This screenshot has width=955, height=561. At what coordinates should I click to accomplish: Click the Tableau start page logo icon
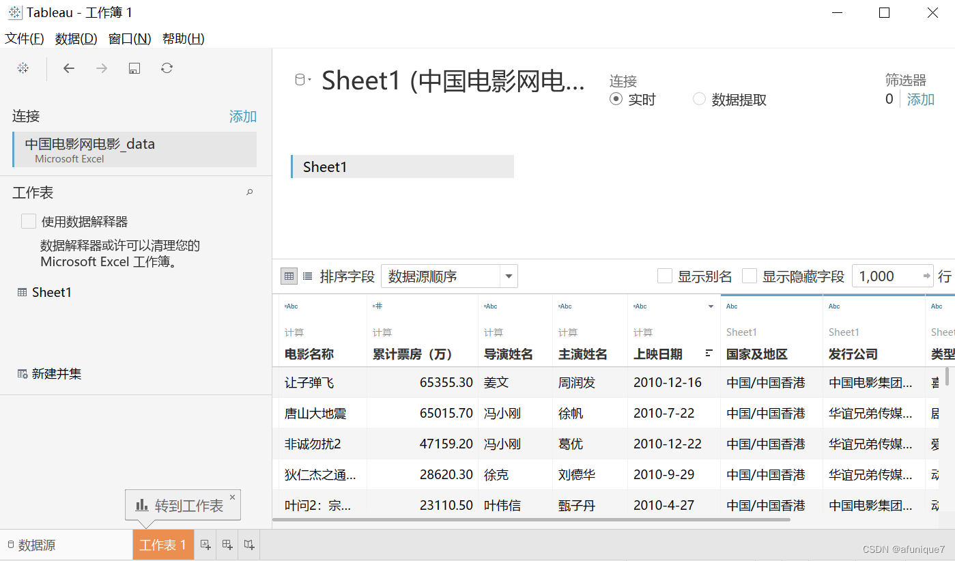tap(23, 68)
